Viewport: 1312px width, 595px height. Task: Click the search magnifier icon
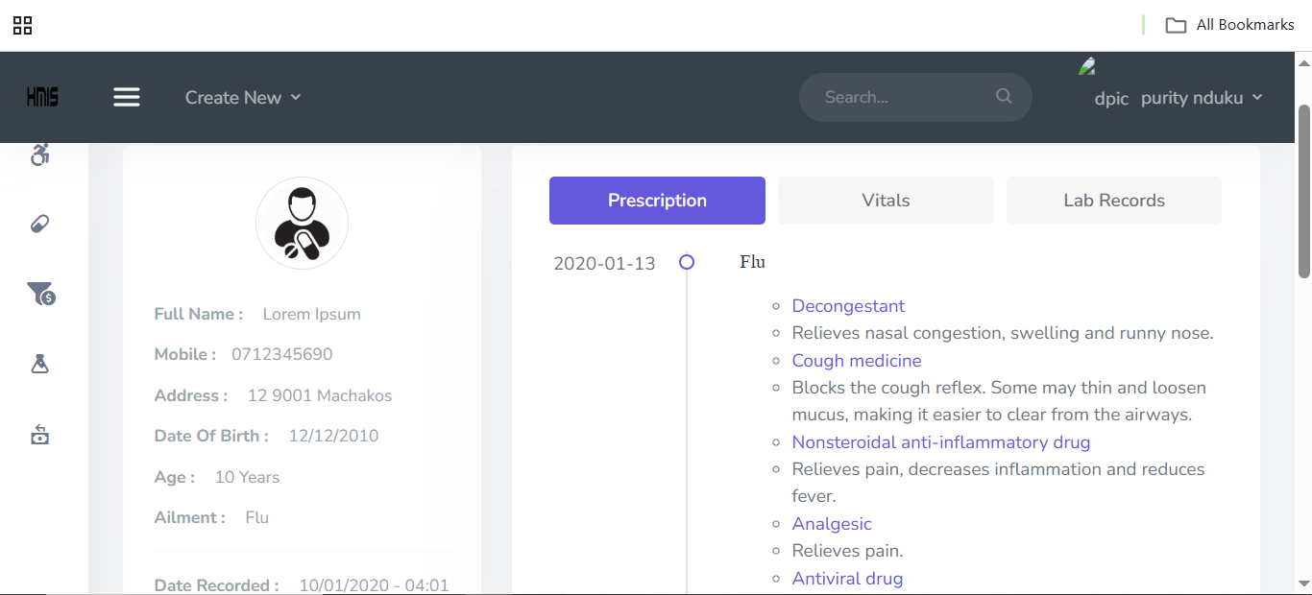click(1004, 96)
